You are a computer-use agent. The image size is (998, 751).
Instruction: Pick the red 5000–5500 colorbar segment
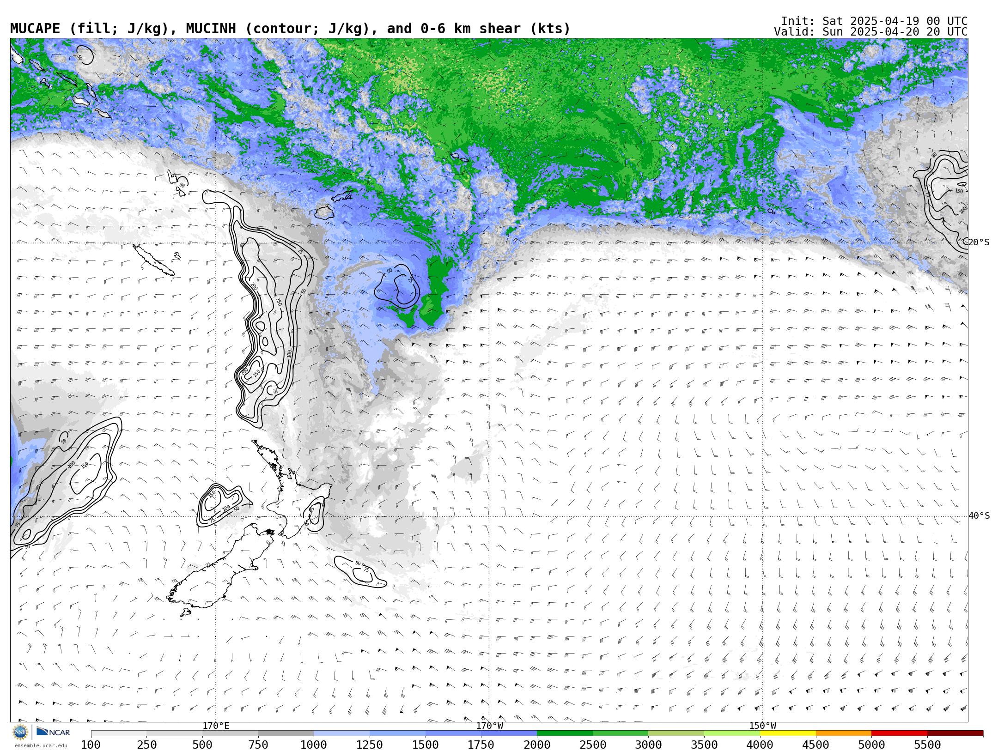coord(899,733)
